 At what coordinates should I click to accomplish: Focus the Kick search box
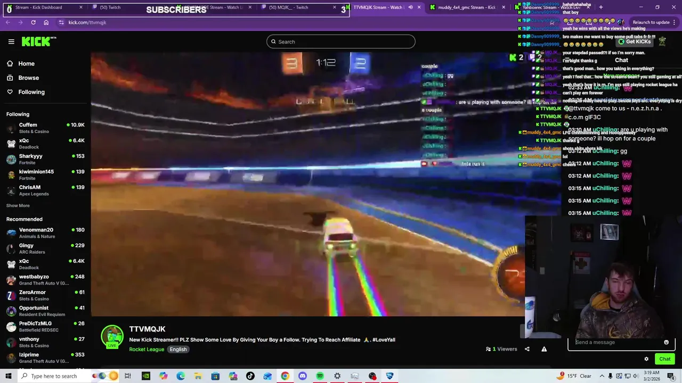(x=341, y=41)
